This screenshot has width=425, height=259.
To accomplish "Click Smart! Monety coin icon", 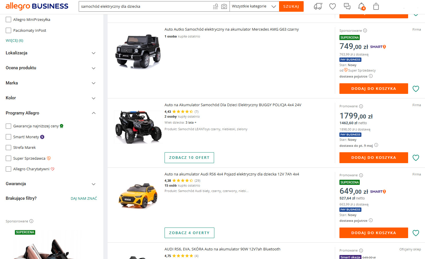I will click(x=42, y=137).
